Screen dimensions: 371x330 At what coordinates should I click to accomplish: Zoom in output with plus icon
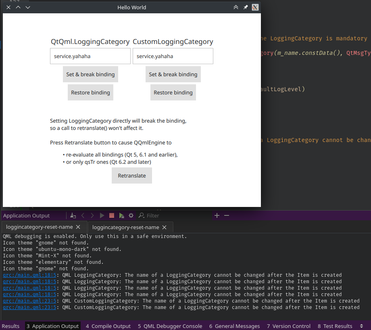pos(217,215)
